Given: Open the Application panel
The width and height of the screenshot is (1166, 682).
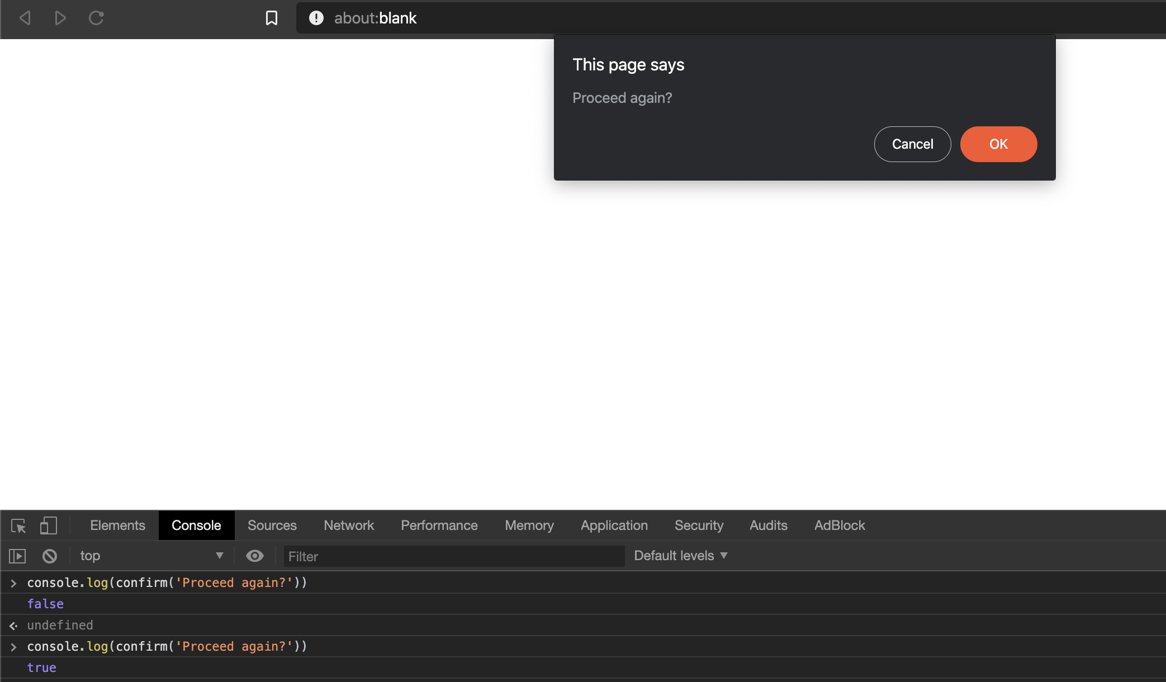Looking at the screenshot, I should coord(614,524).
